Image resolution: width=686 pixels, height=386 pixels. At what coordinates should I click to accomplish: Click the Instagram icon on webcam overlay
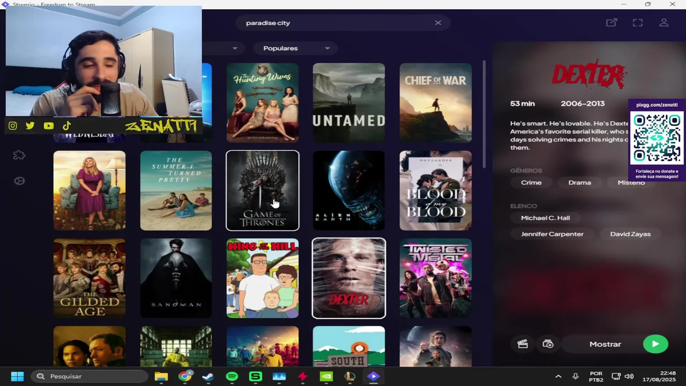[12, 126]
